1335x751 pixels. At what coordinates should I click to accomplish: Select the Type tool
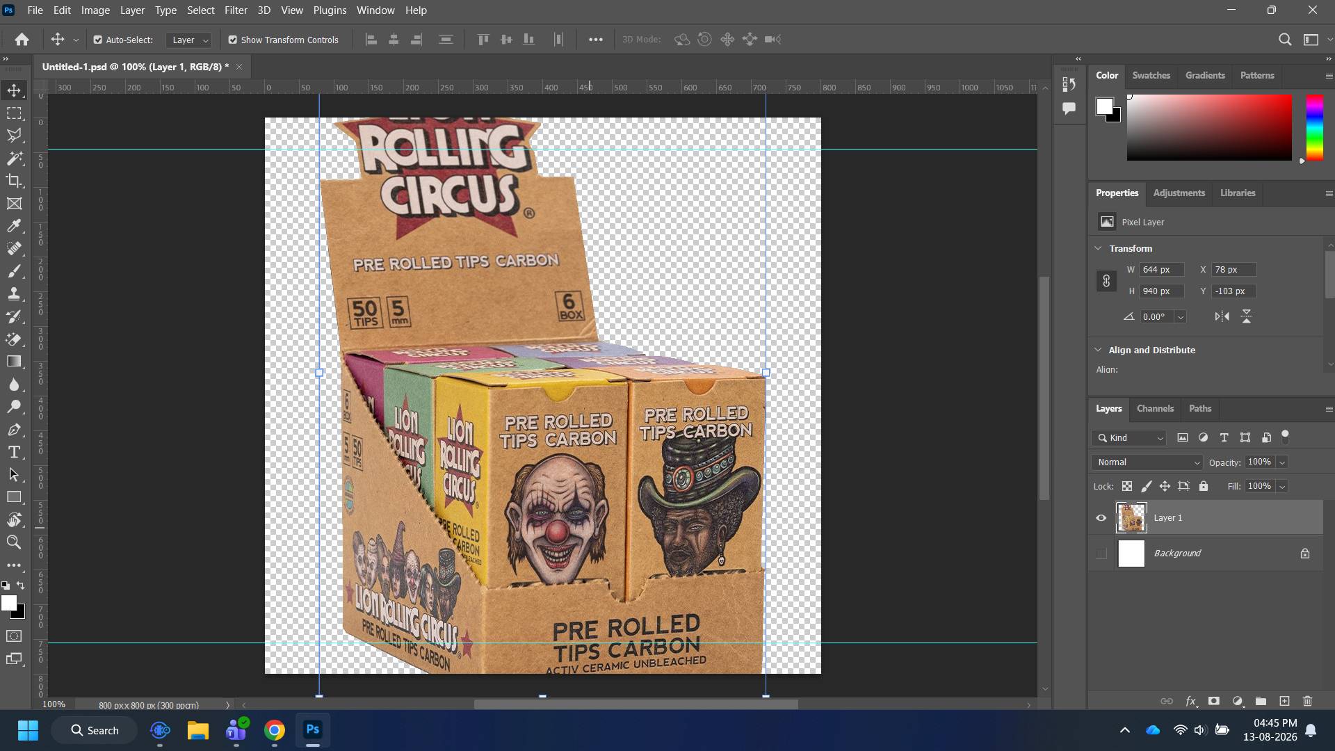pyautogui.click(x=14, y=452)
